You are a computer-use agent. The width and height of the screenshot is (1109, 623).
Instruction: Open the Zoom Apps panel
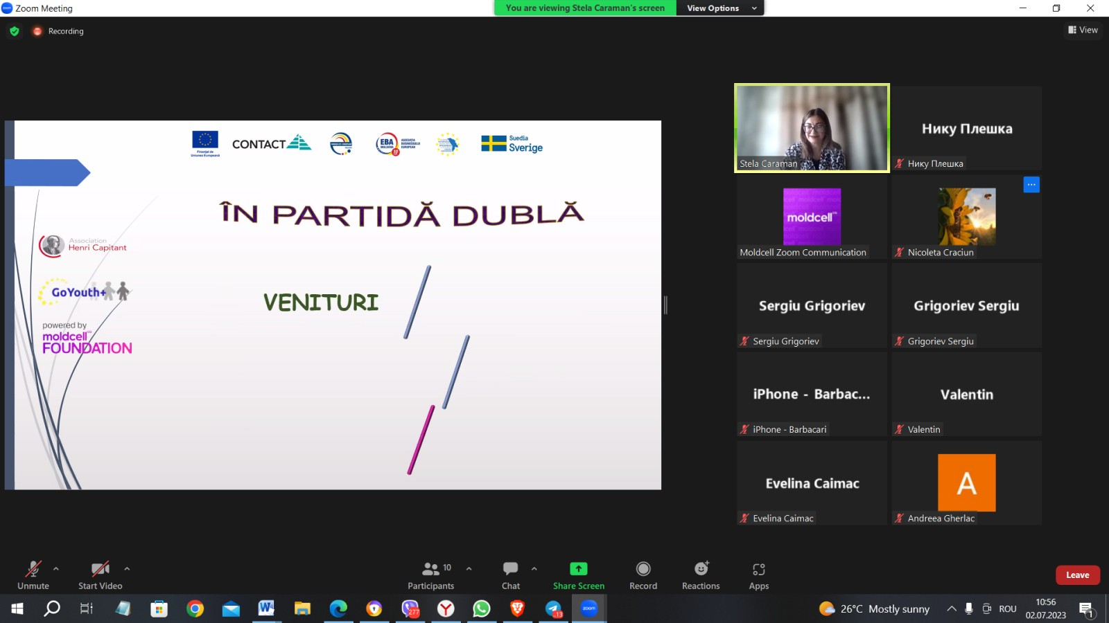759,576
